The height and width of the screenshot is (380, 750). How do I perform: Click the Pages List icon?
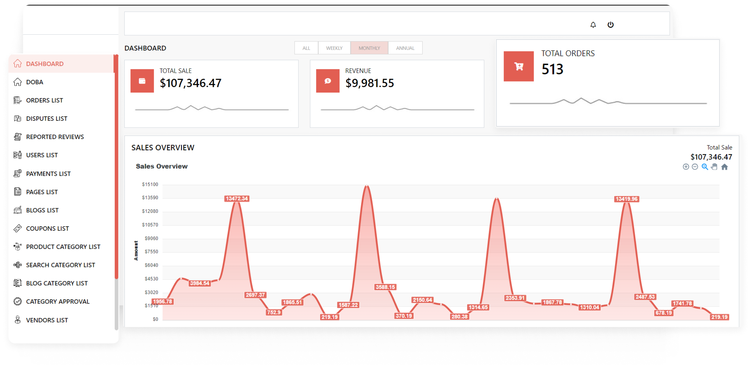pyautogui.click(x=18, y=192)
